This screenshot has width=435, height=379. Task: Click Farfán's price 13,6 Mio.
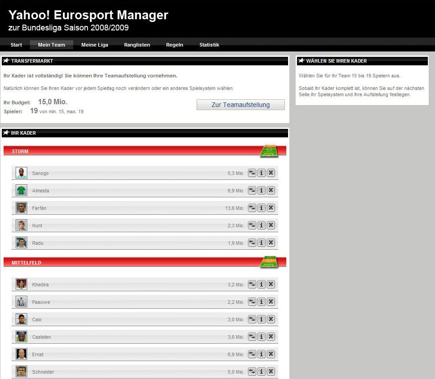[234, 208]
